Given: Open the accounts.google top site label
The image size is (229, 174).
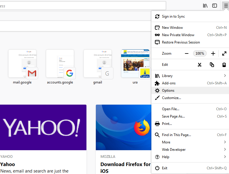Looking at the screenshot, I should [60, 82].
